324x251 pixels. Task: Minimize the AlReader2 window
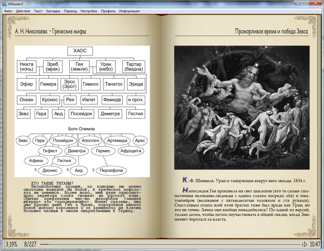(298, 3)
